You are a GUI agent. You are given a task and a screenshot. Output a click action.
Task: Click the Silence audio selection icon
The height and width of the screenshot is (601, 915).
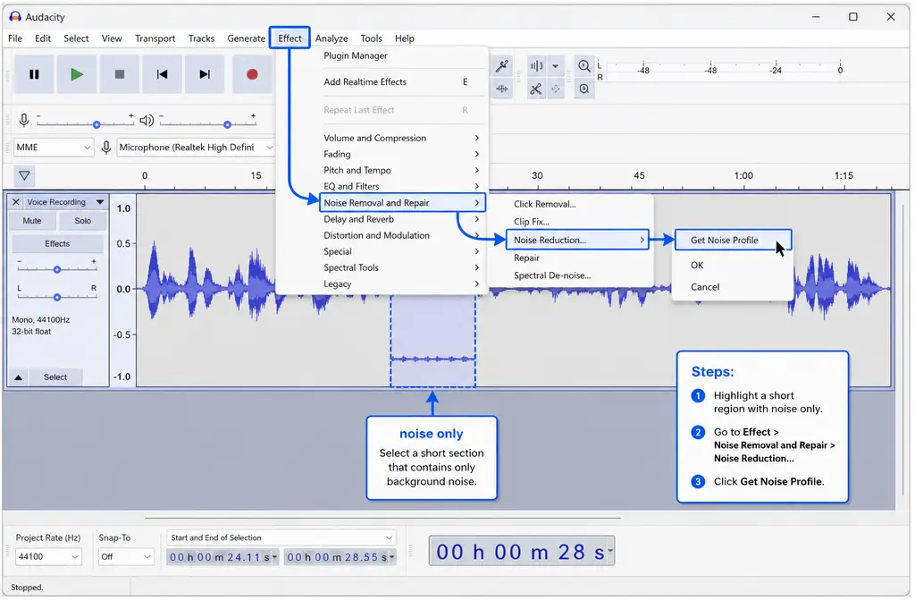pyautogui.click(x=556, y=89)
